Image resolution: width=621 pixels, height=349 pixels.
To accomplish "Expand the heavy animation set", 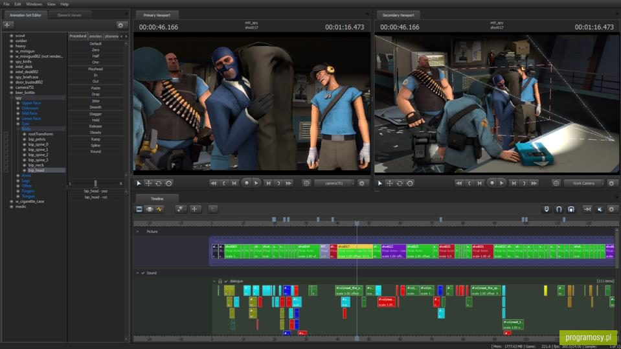I will [x=12, y=46].
